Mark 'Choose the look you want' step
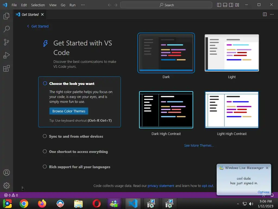Image resolution: width=278 pixels, height=209 pixels. point(45,83)
